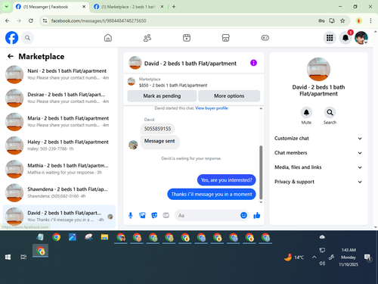
Task: Open the notifications bell with badge
Action: click(345, 38)
